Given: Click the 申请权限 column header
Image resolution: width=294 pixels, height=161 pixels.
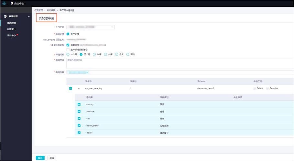Looking at the screenshot, I should (257, 81).
